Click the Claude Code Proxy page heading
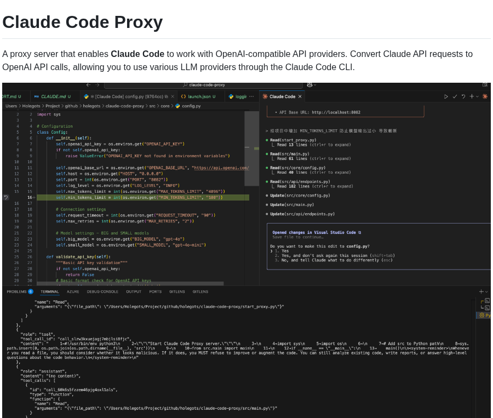Image resolution: width=493 pixels, height=418 pixels. (82, 22)
